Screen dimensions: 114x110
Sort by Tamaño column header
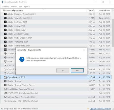pos(92,10)
